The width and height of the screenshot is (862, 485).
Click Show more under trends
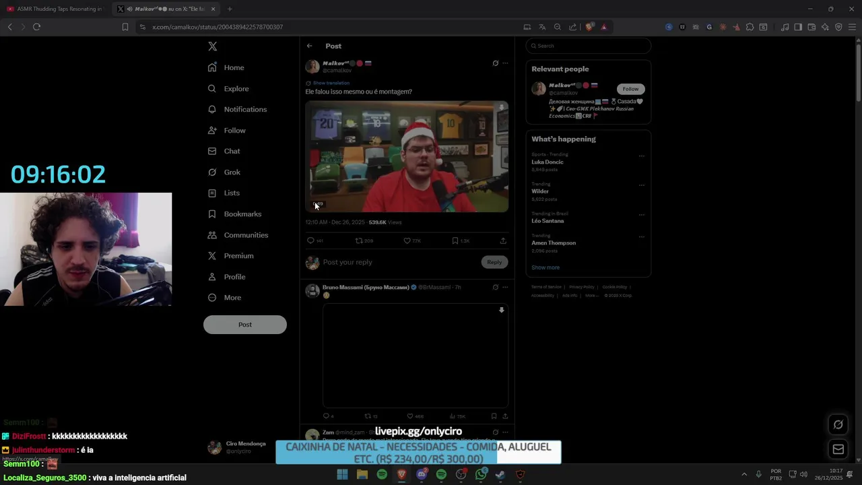click(545, 267)
